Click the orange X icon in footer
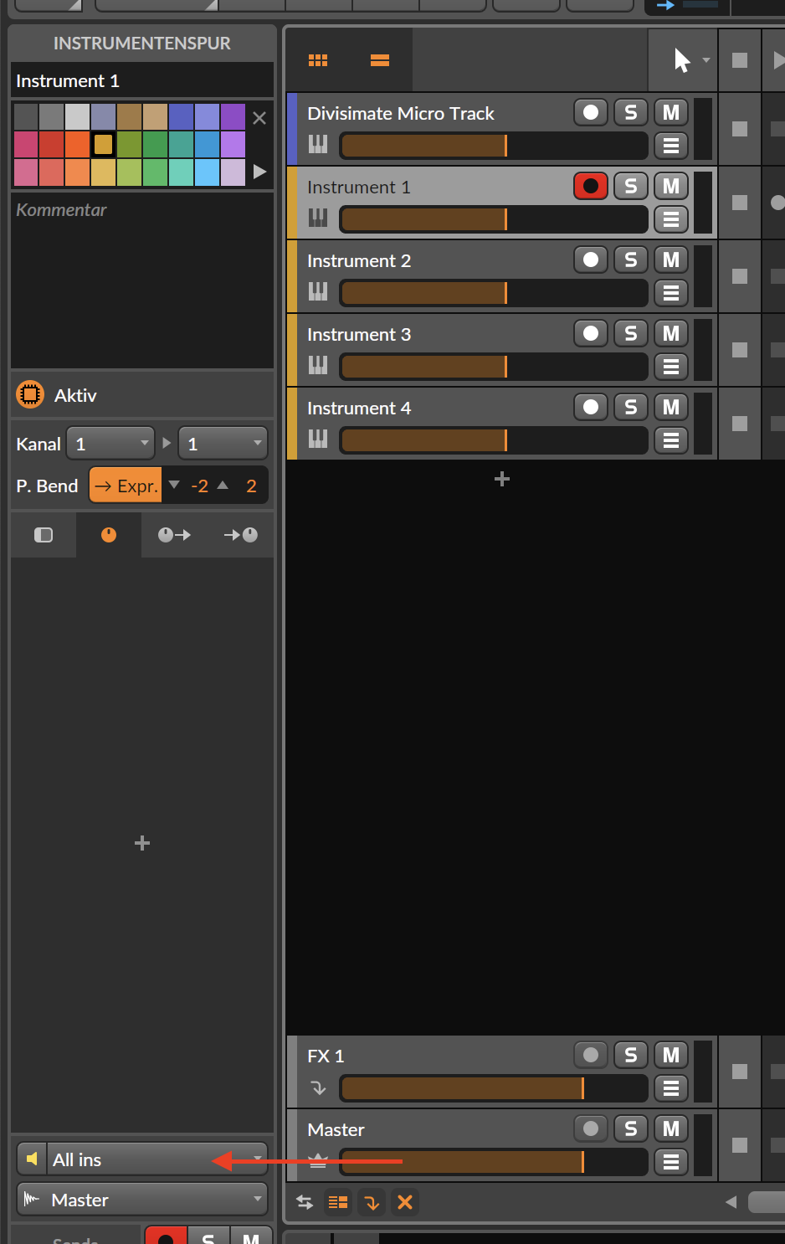 [405, 1202]
